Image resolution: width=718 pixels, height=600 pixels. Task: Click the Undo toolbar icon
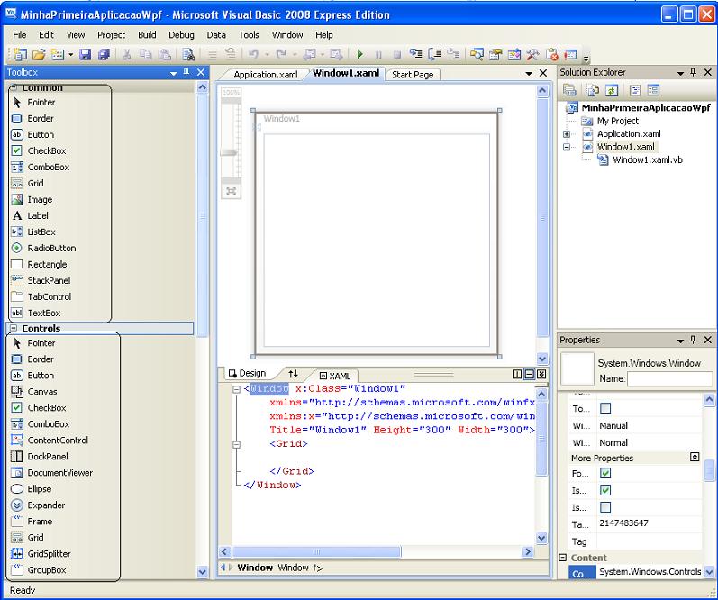tap(253, 54)
